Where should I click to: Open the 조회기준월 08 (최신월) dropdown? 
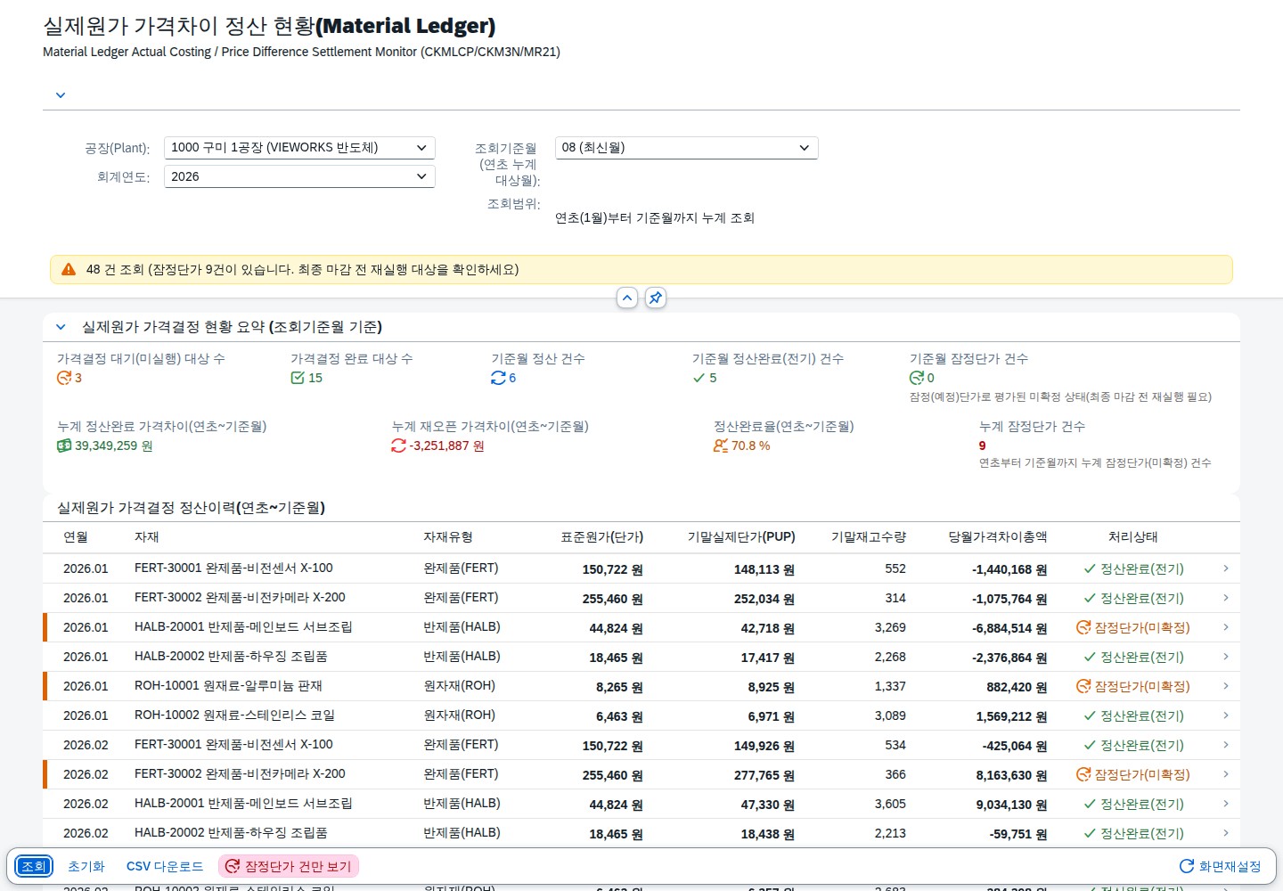686,148
